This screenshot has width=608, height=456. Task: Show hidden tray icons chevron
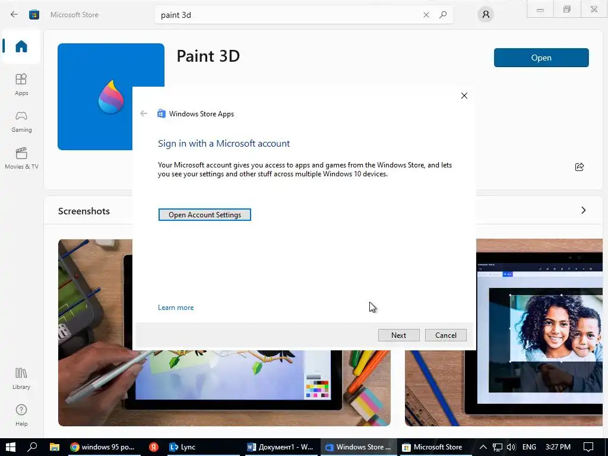pyautogui.click(x=483, y=447)
